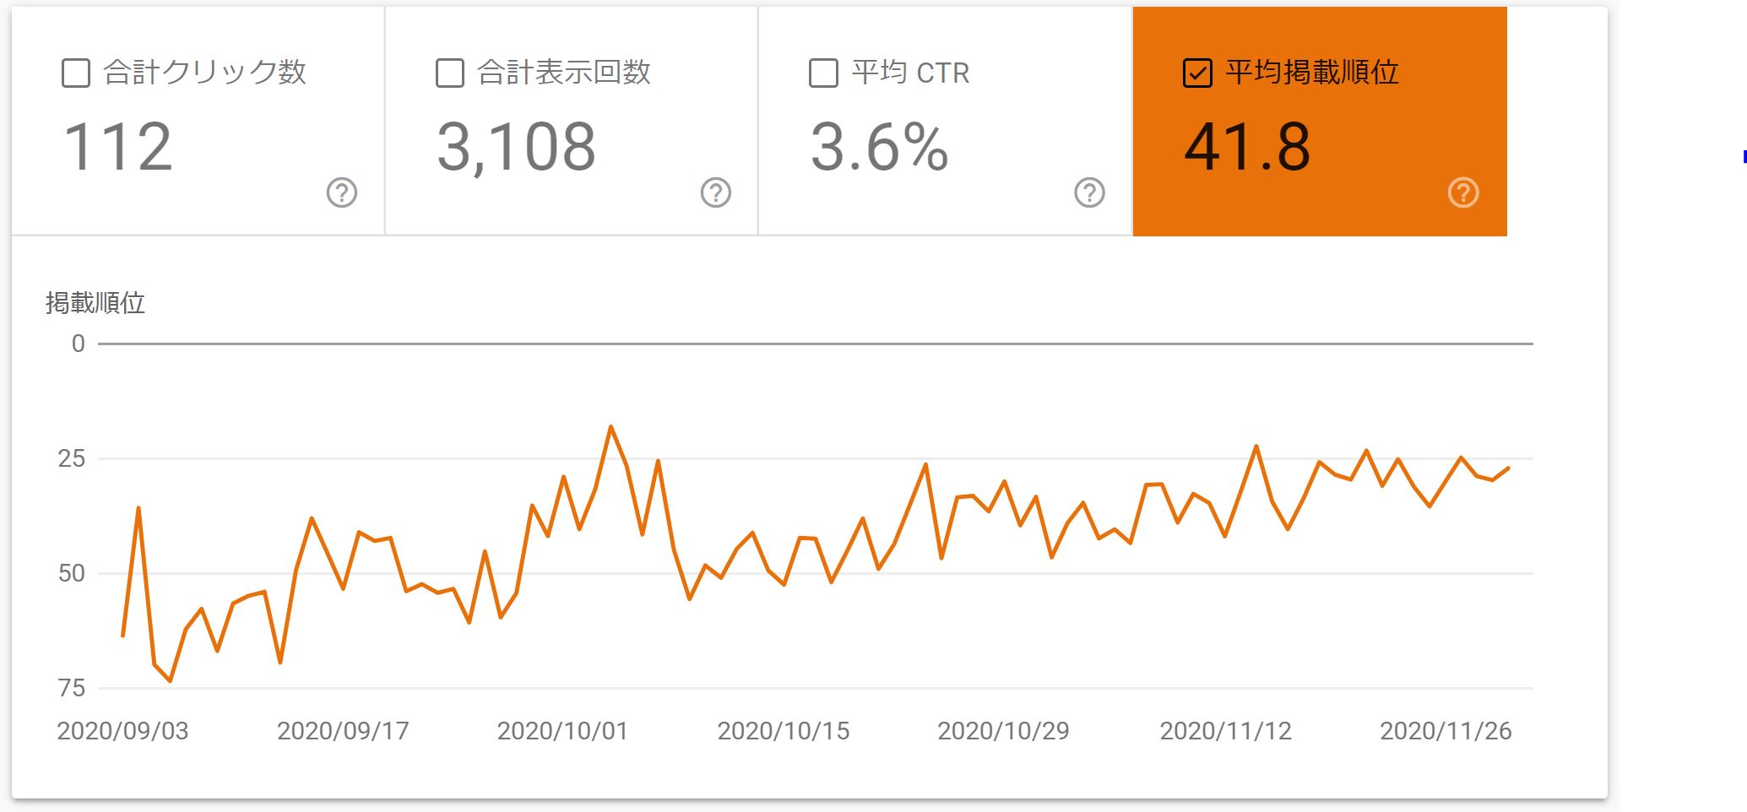Open help icon on 平均掲載順位 card

point(1463,192)
